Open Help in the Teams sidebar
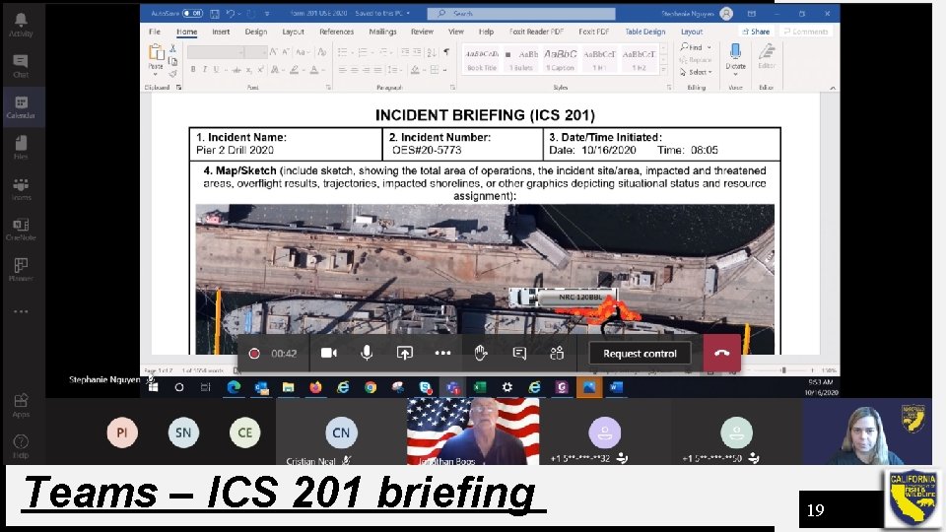Image resolution: width=946 pixels, height=532 pixels. (x=21, y=446)
